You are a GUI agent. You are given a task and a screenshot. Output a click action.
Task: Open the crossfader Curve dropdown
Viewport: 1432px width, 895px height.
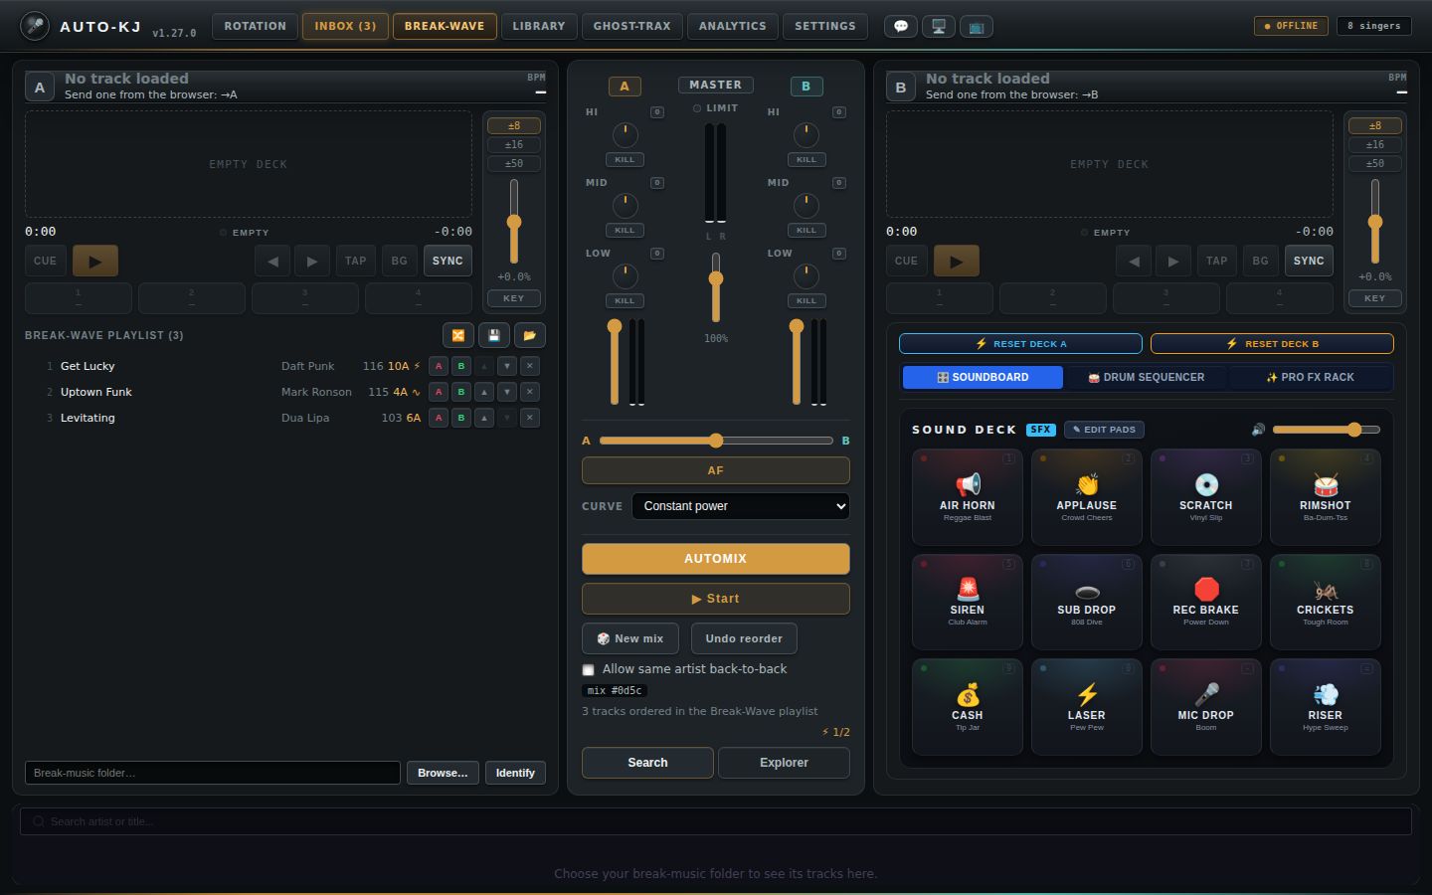coord(741,506)
